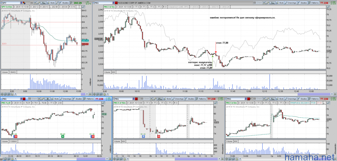Open Drawings menu in main PKG 1m chart
337x161 pixels.
pyautogui.click(x=291, y=3)
